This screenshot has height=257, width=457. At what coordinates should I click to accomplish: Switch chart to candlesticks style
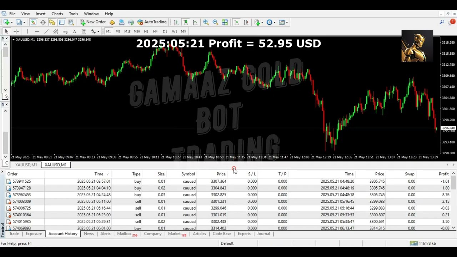pyautogui.click(x=186, y=22)
